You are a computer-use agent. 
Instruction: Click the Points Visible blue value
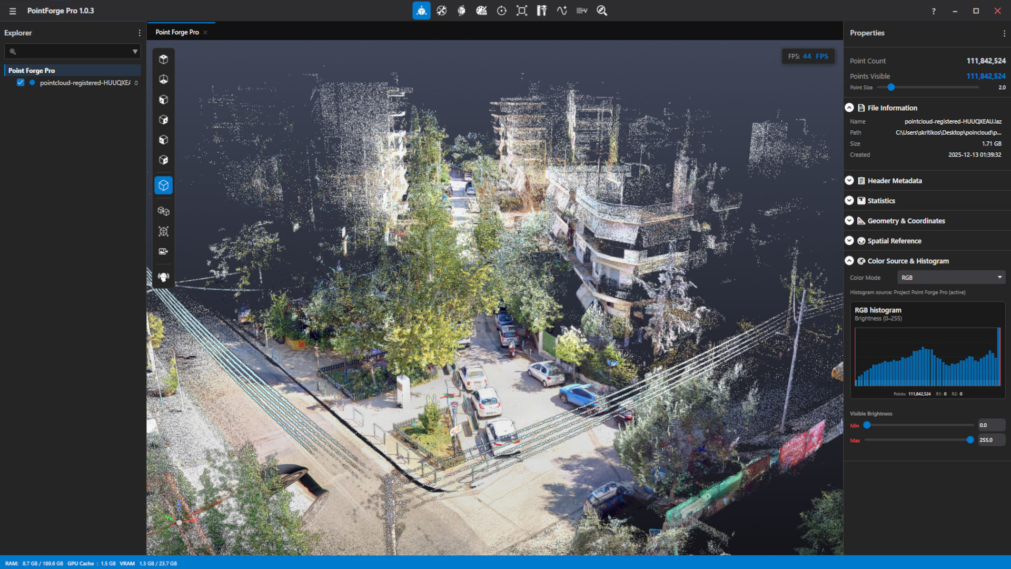click(x=986, y=76)
